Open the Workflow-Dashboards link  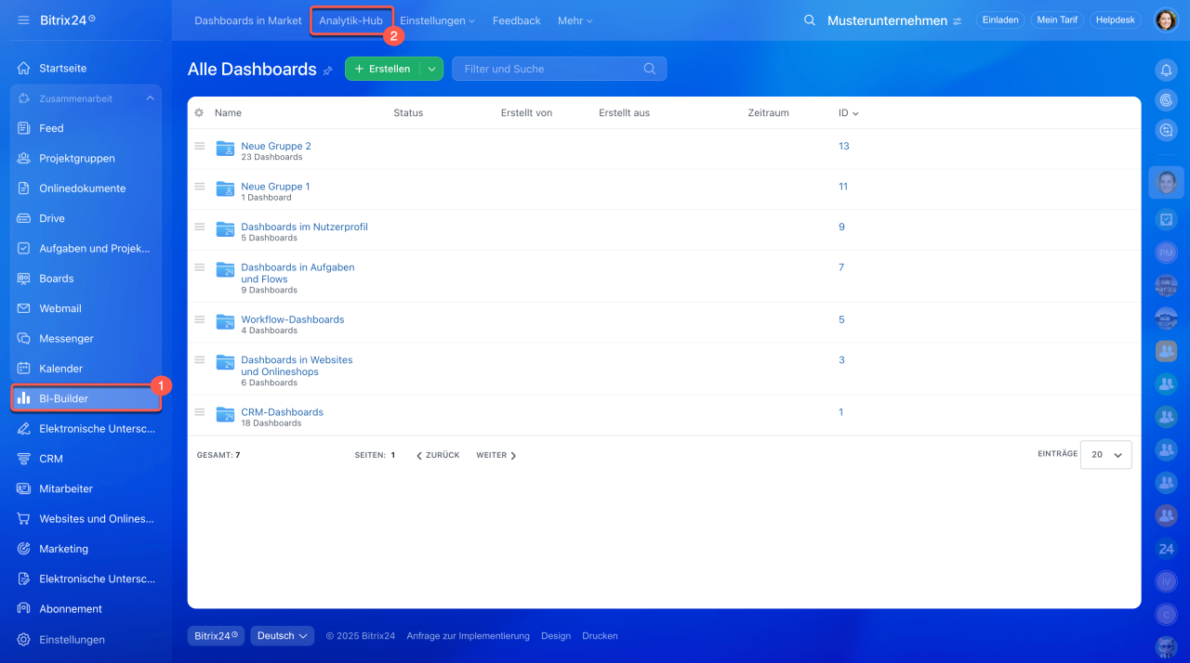point(292,319)
